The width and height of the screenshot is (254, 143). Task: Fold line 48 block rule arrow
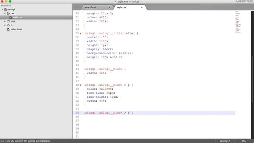81,85
